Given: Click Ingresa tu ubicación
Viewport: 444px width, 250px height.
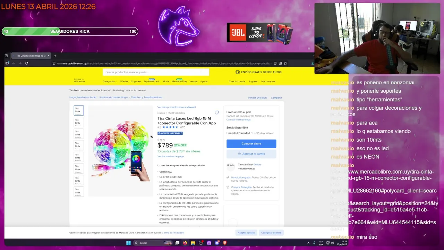Looking at the screenshot, I should (79, 81).
